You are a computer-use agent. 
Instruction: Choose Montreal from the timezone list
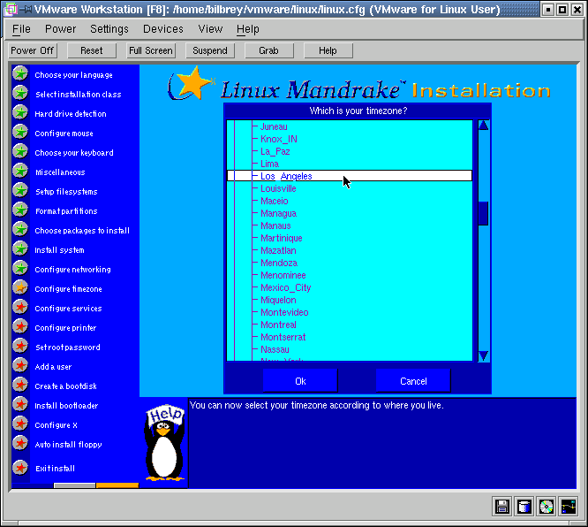tap(278, 325)
